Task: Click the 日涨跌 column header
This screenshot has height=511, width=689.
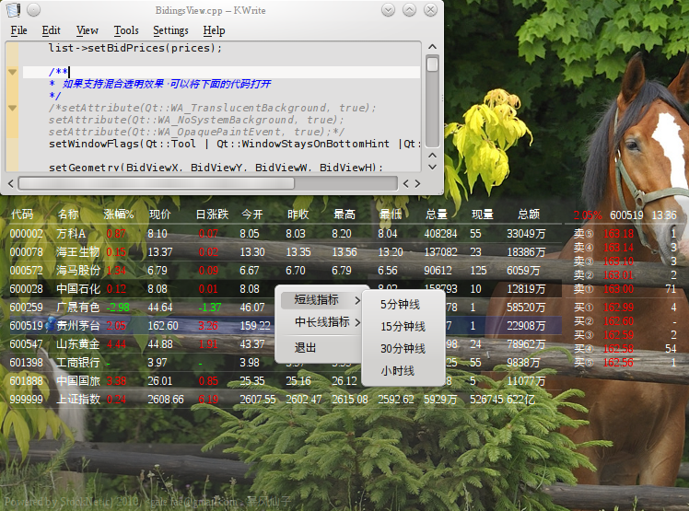Action: pos(212,215)
